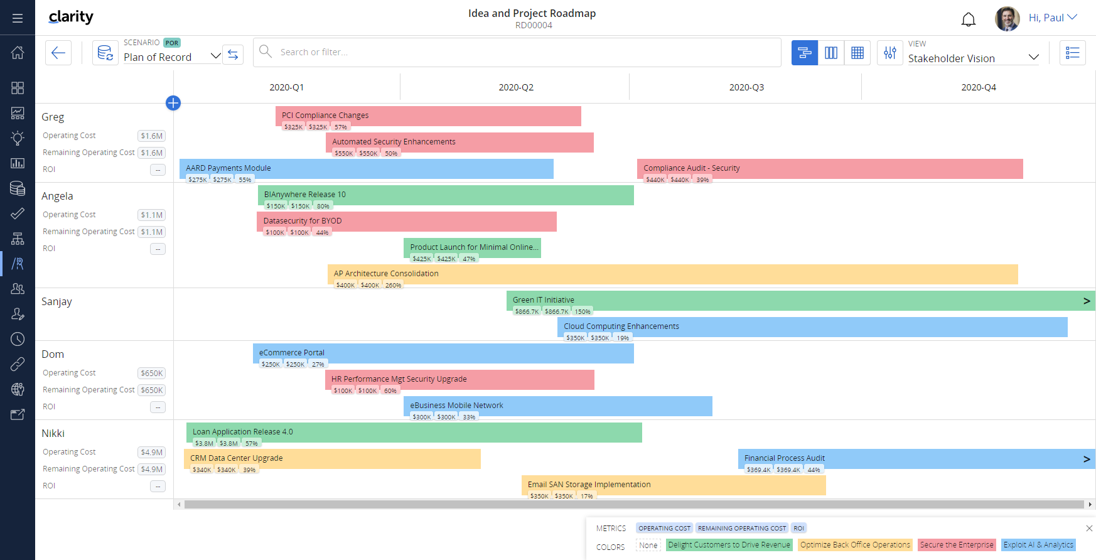Viewport: 1096px width, 560px height.
Task: Open the line chart monitor sidebar icon
Action: 18,113
